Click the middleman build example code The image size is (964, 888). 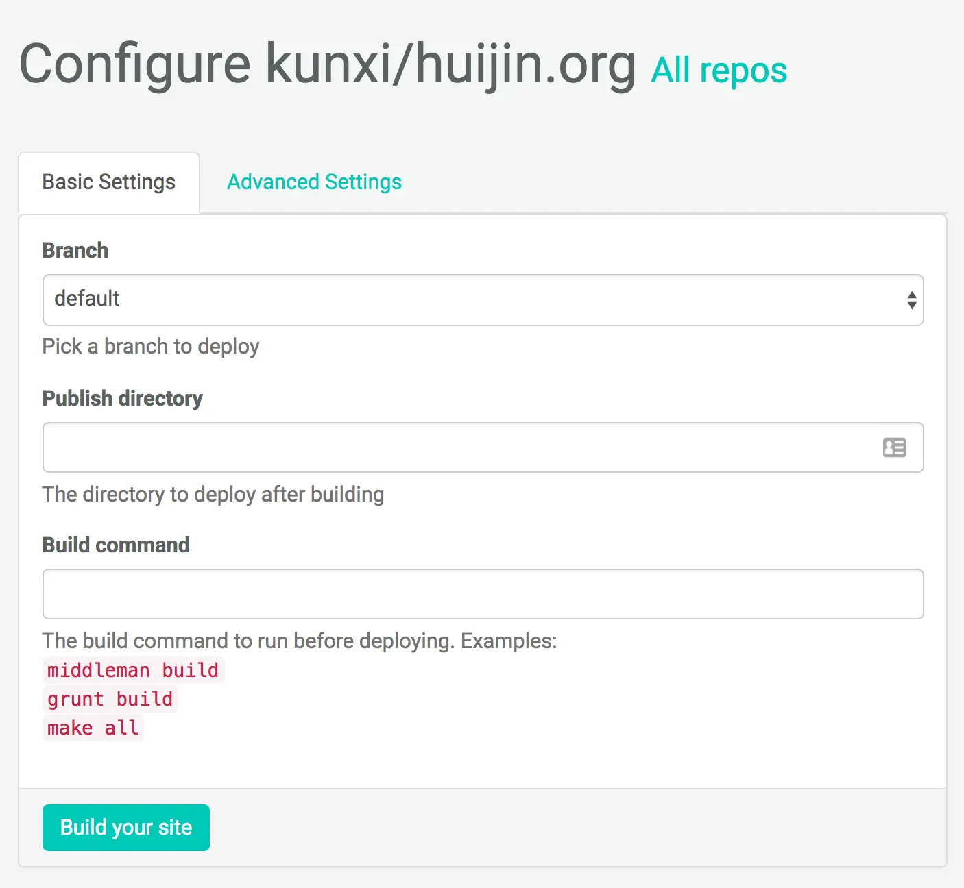point(133,670)
